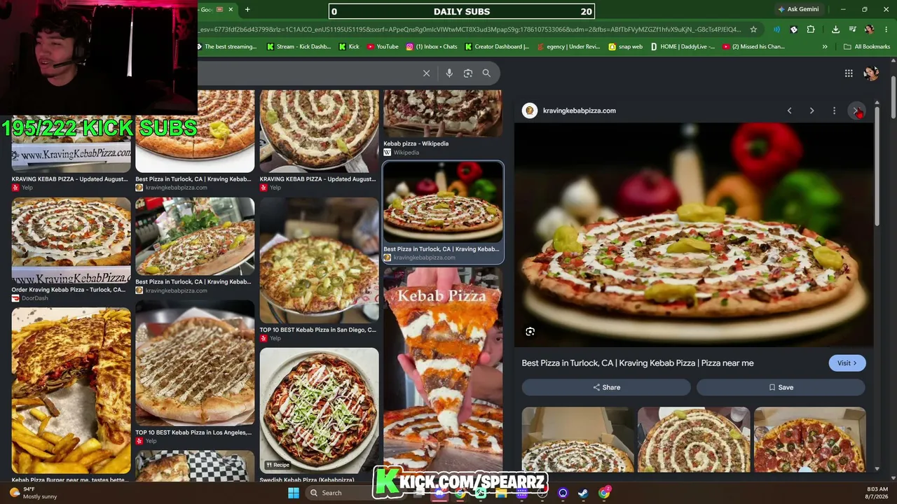
Task: Open the YouTube bookmark
Action: [382, 47]
